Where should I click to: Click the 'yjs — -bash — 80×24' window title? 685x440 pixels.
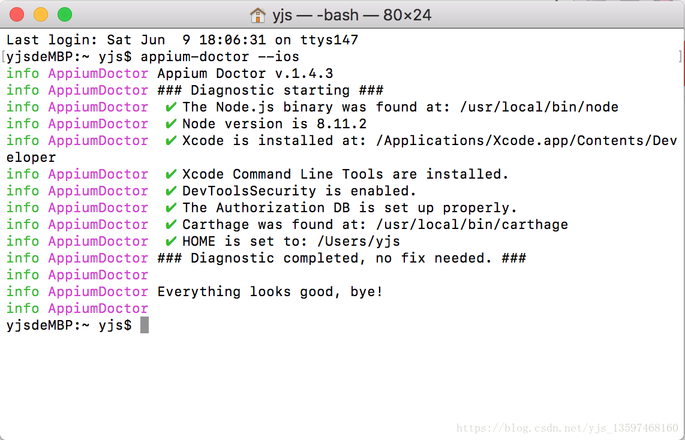click(351, 15)
